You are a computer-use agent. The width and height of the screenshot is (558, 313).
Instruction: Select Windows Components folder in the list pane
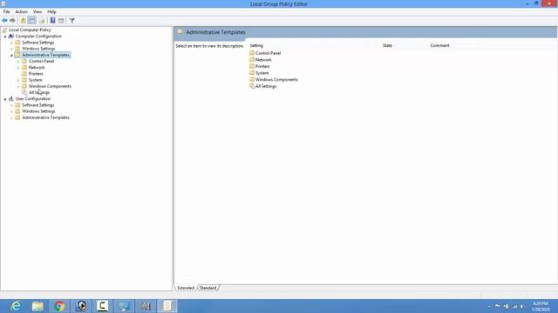point(276,79)
